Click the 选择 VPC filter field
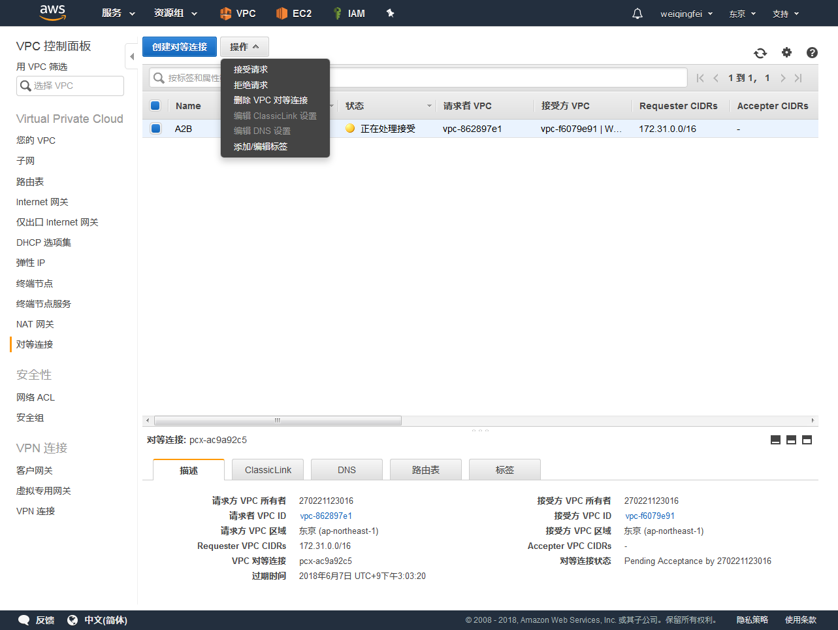 point(71,86)
